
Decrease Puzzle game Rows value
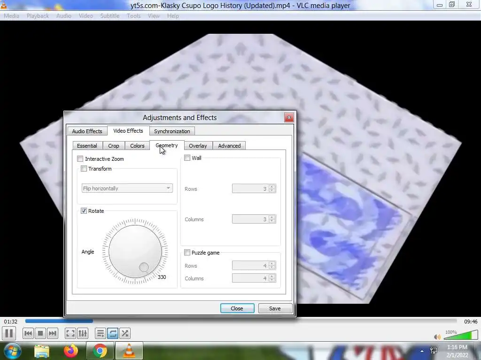(272, 268)
